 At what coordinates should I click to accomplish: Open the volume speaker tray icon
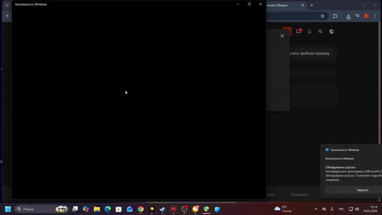pyautogui.click(x=357, y=209)
